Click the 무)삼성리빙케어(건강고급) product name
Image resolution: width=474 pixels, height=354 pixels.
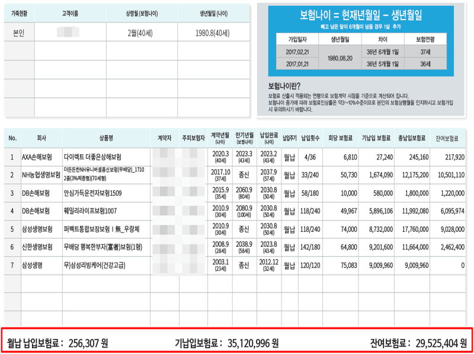click(x=95, y=265)
